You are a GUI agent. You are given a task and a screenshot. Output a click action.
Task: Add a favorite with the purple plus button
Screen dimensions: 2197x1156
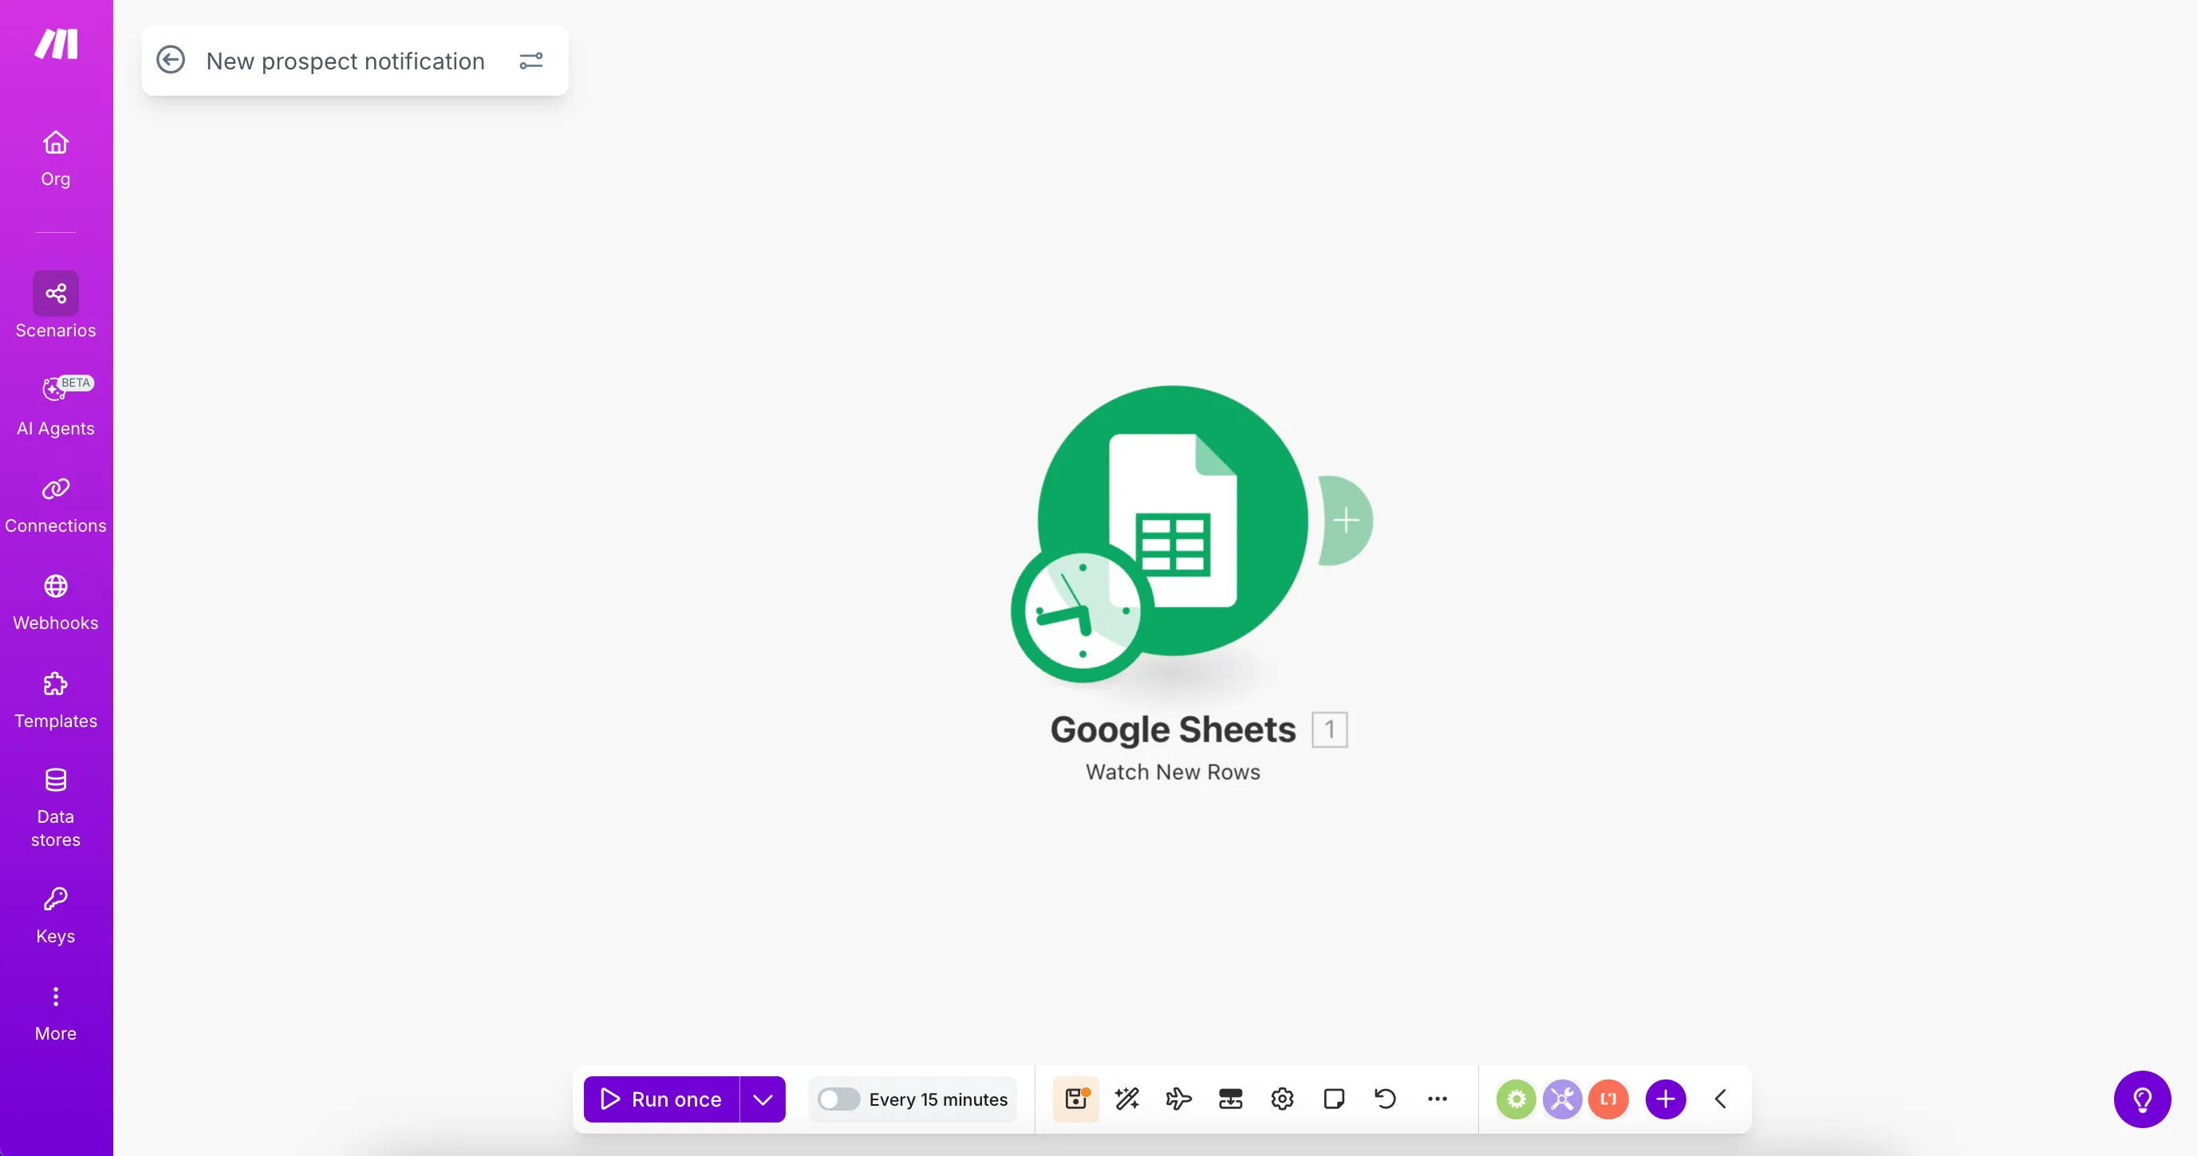(x=1666, y=1099)
